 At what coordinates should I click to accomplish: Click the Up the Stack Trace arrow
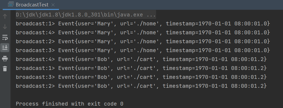[x=5, y=16]
